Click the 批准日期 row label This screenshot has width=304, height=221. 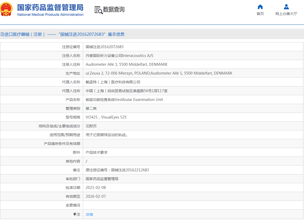tap(73, 188)
